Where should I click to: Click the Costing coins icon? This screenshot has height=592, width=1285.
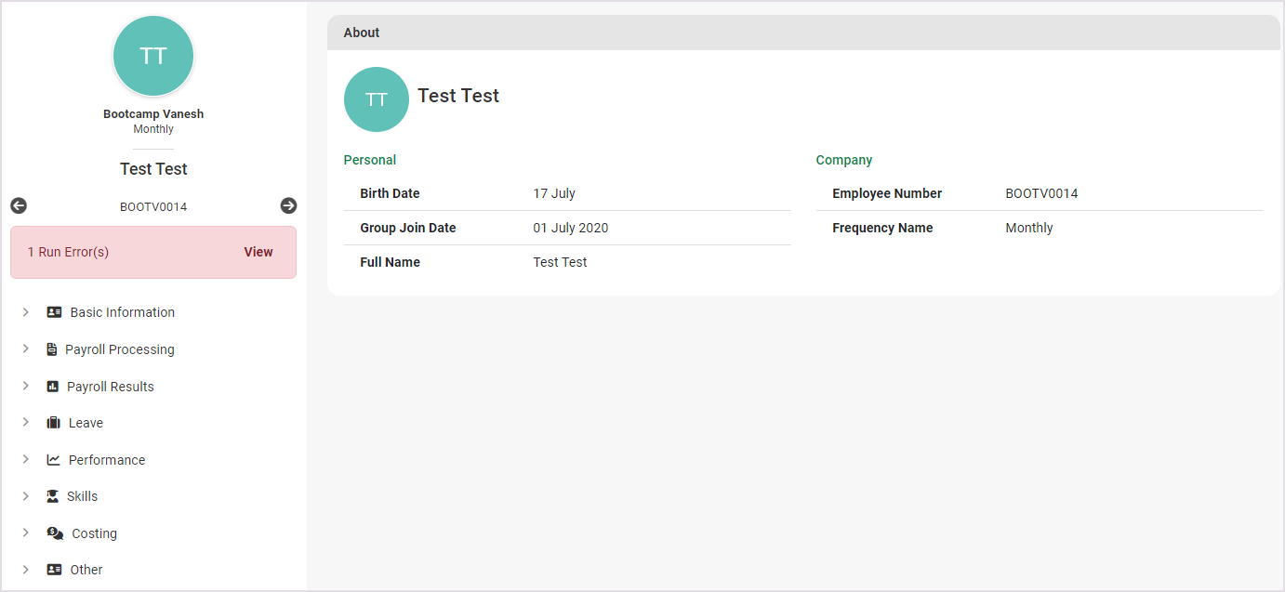coord(55,533)
